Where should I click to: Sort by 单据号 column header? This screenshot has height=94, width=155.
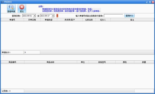tap(12, 20)
